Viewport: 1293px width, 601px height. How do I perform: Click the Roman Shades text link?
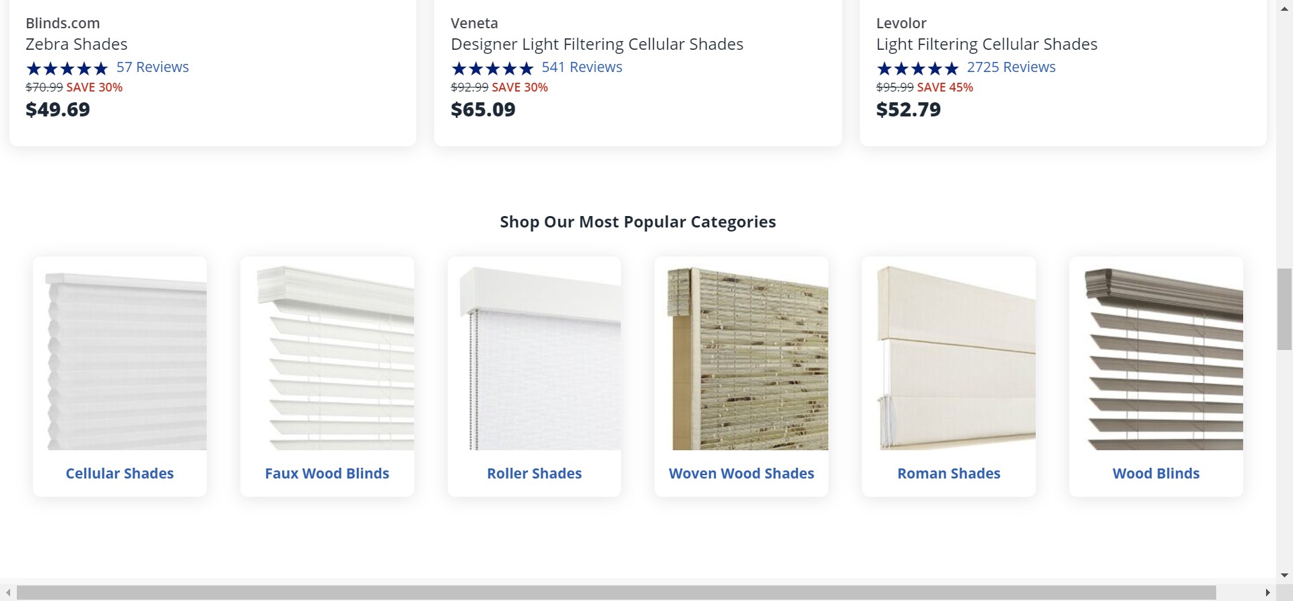(949, 474)
